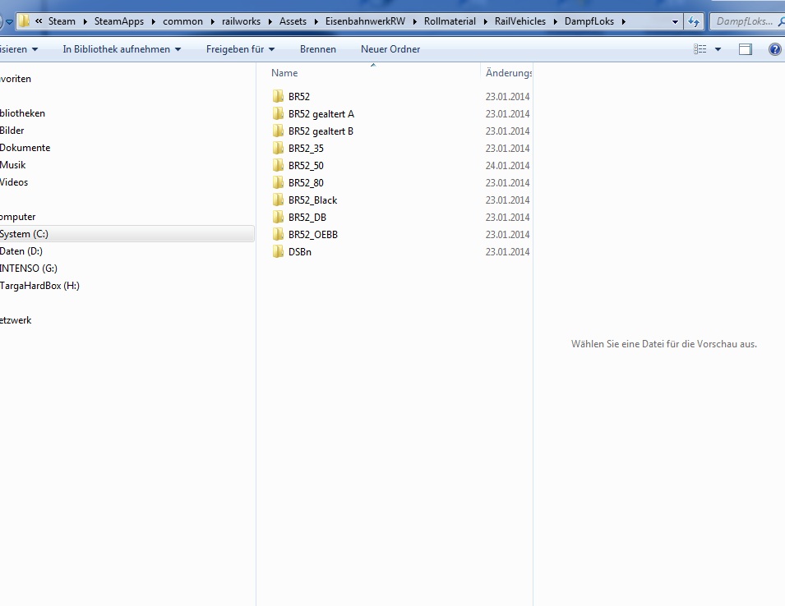Select System (C:) in navigation pane
The image size is (785, 606).
pyautogui.click(x=24, y=234)
